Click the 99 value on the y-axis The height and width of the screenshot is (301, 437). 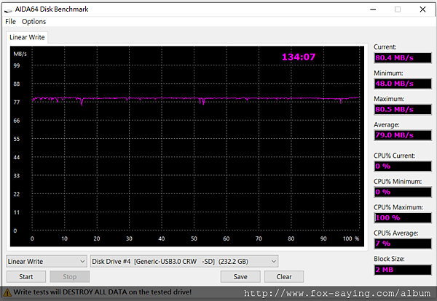click(x=17, y=65)
